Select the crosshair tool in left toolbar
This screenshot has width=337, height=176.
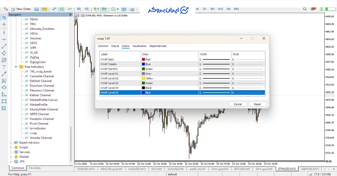(4, 24)
